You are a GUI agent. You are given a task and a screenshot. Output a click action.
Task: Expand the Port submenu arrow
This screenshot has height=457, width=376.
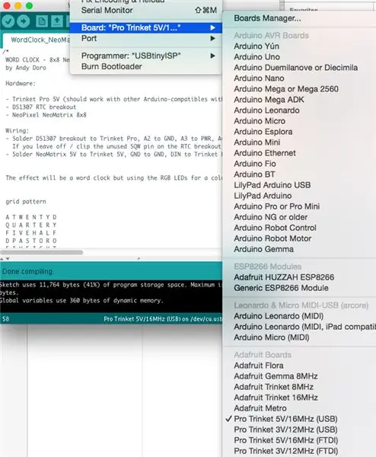[x=213, y=39]
